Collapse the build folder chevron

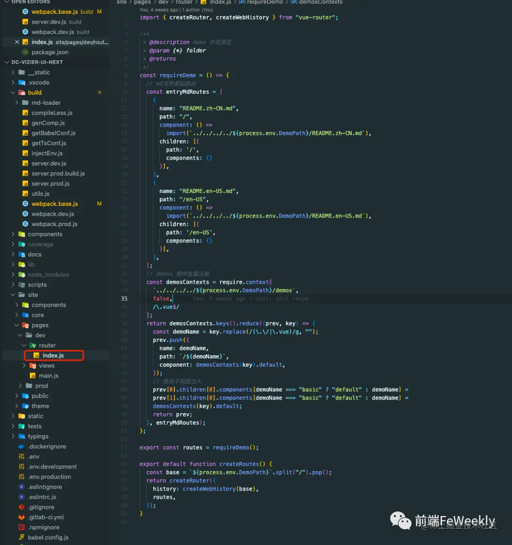[x=13, y=92]
